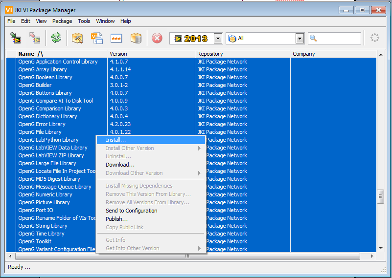Click the yellow database cylinder icon
The image size is (392, 278).
136,38
